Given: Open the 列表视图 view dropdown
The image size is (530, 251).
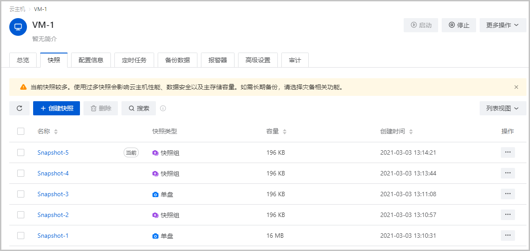Looking at the screenshot, I should [x=502, y=108].
